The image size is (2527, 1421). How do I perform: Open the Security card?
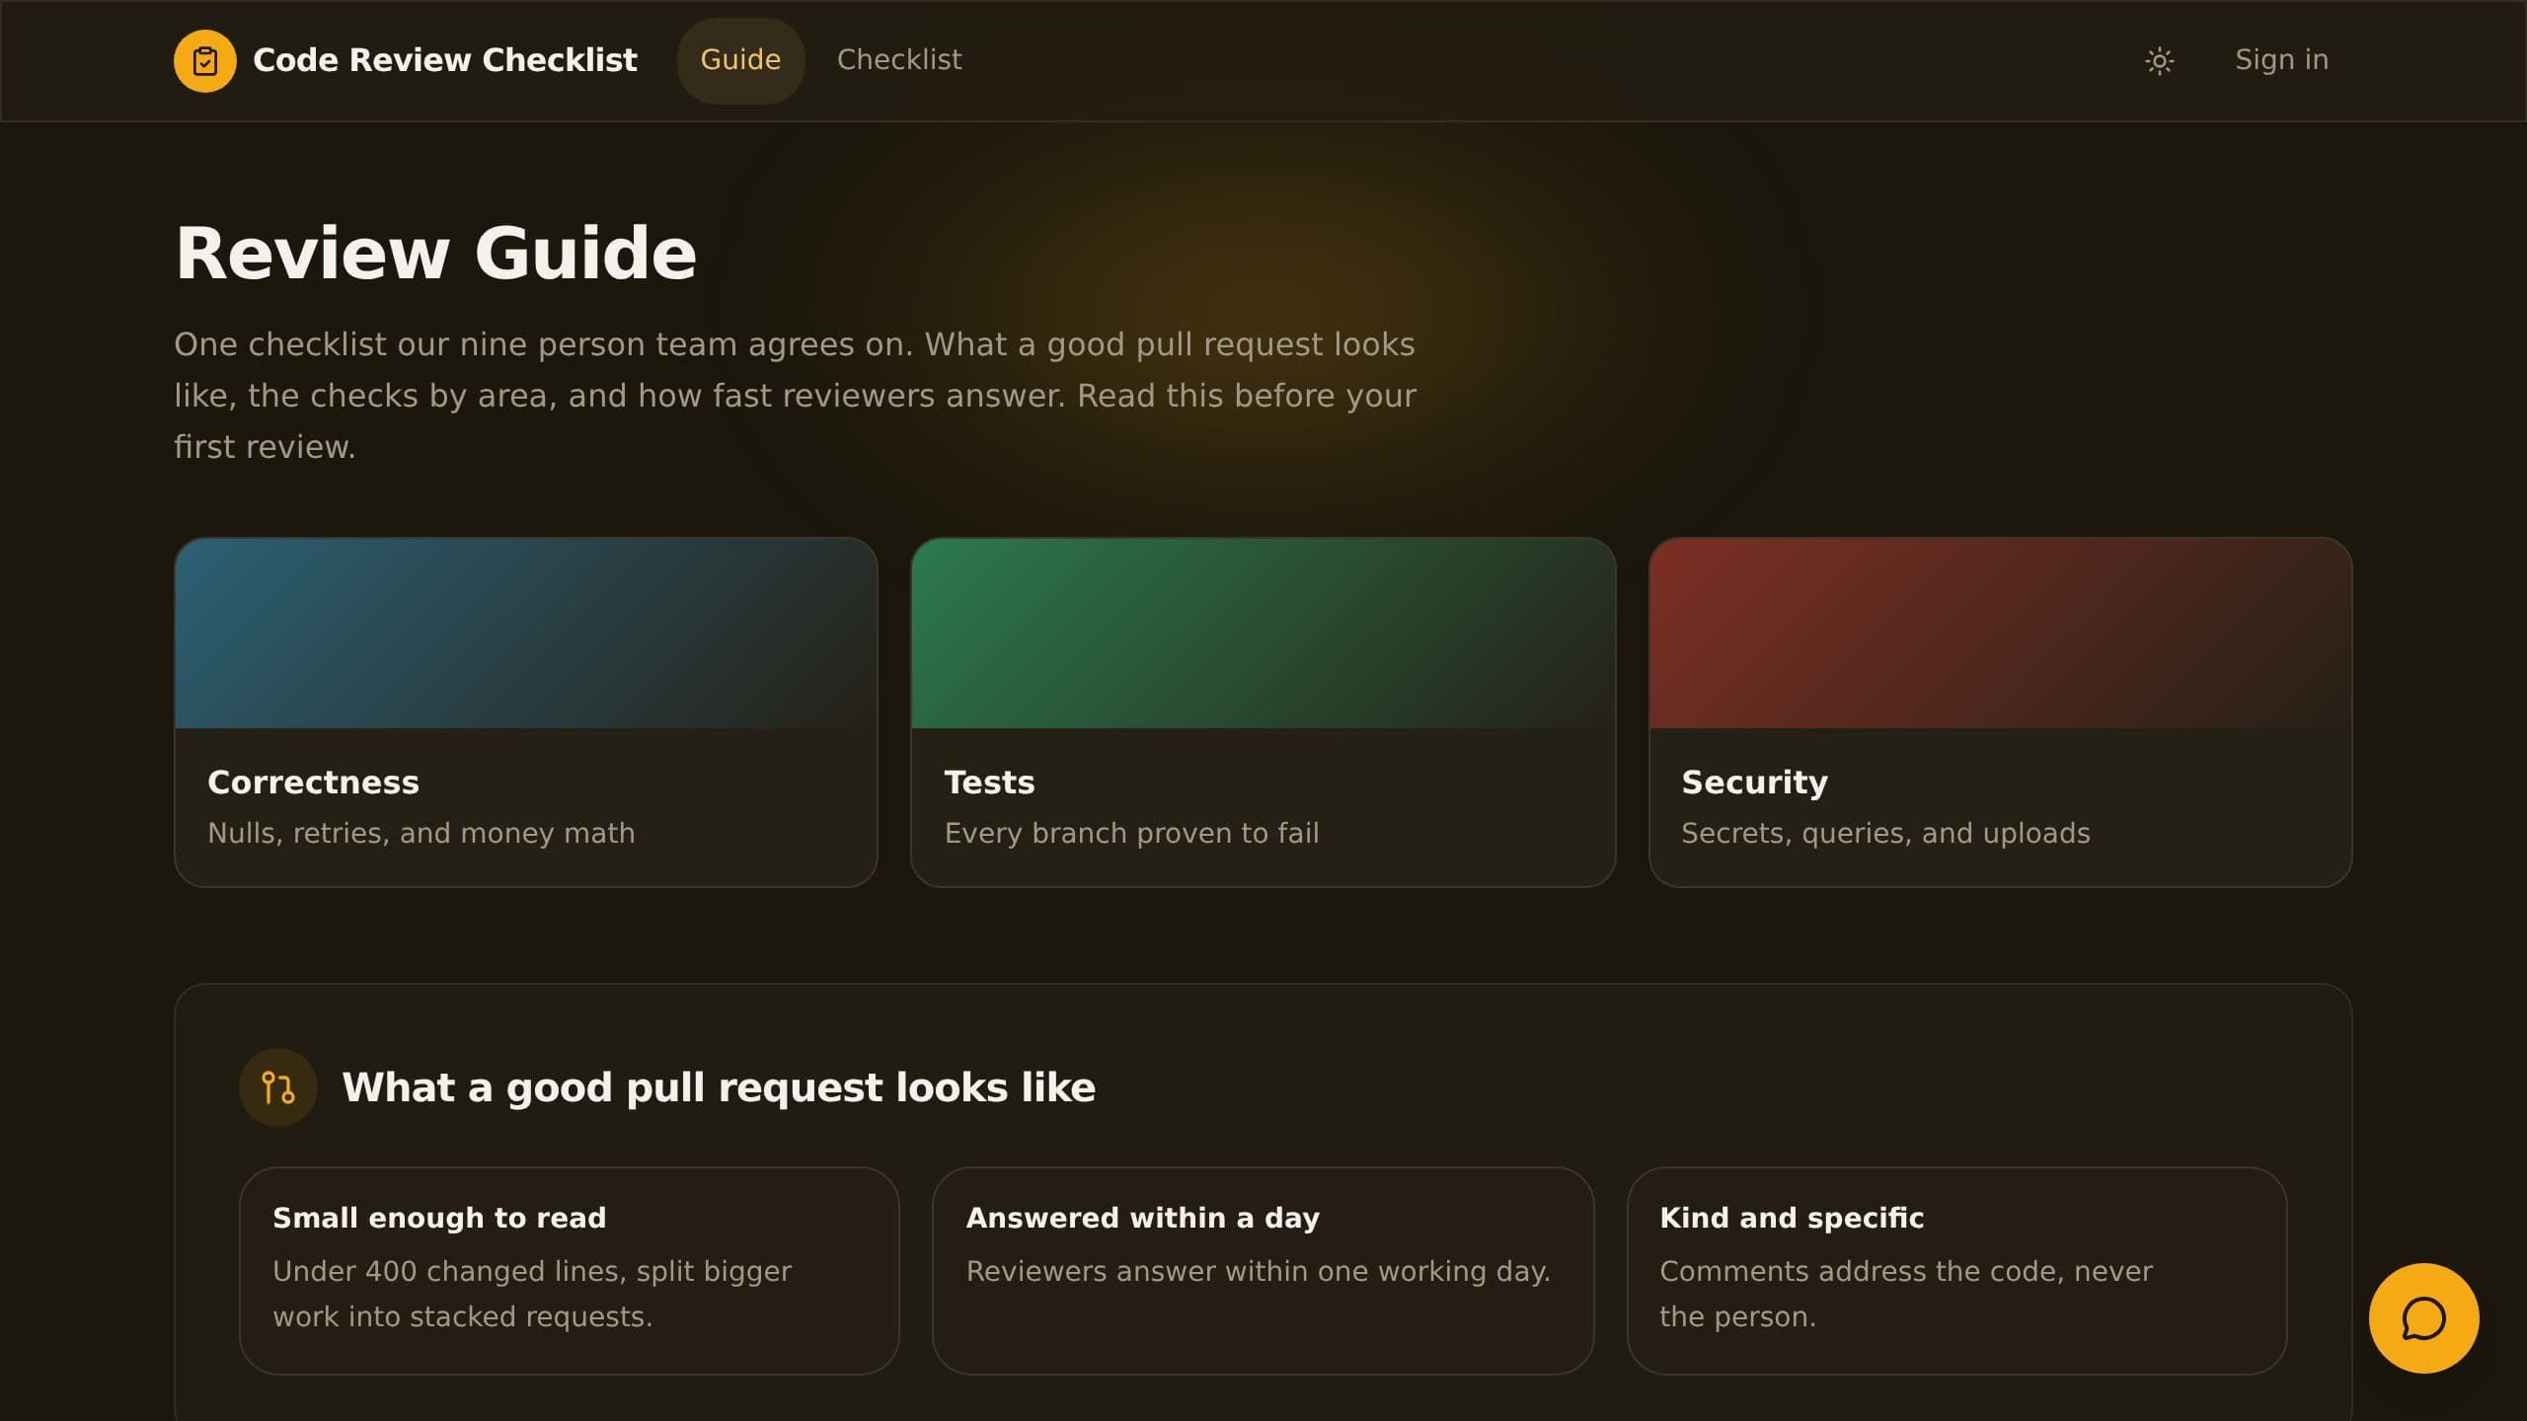[x=2000, y=711]
